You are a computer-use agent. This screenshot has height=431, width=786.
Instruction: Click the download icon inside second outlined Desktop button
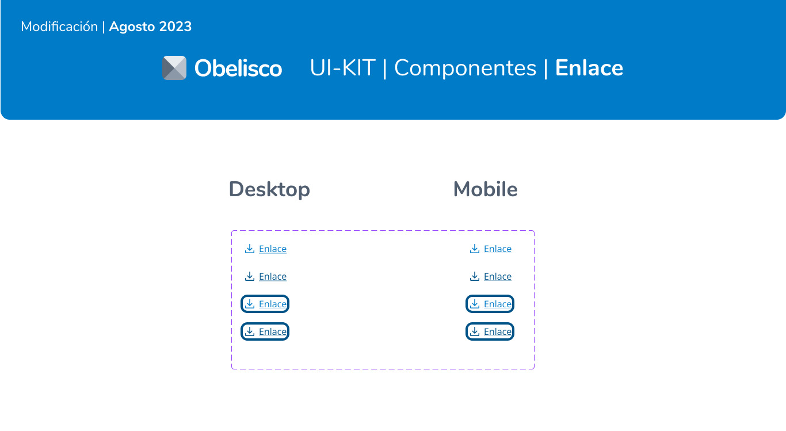pos(250,331)
